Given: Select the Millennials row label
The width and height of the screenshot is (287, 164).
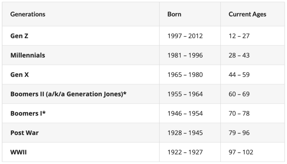Looking at the screenshot, I should tap(28, 55).
